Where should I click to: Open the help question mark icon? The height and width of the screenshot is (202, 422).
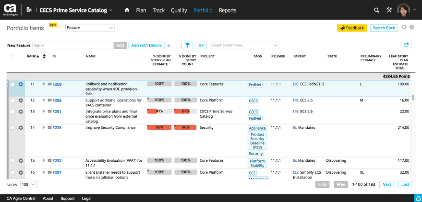coord(411,28)
